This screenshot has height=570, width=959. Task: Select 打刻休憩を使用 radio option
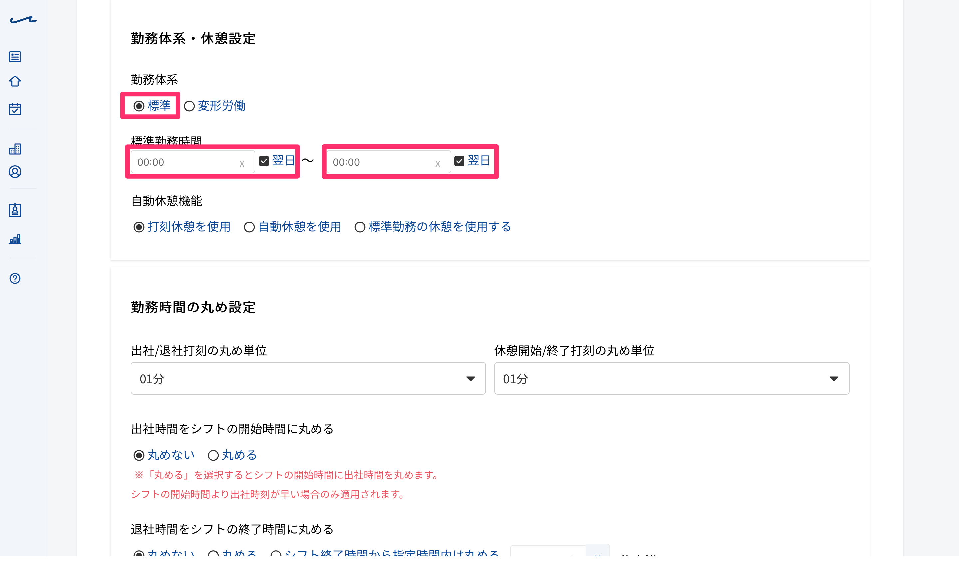[139, 227]
